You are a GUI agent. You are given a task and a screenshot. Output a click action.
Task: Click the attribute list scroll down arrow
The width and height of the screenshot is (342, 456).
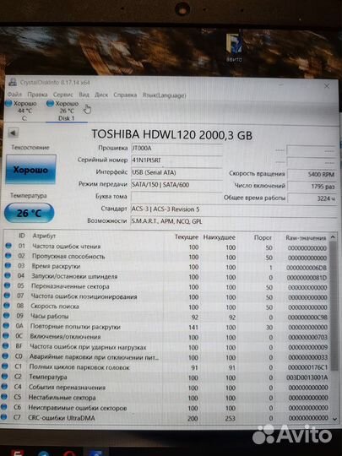pyautogui.click(x=334, y=419)
